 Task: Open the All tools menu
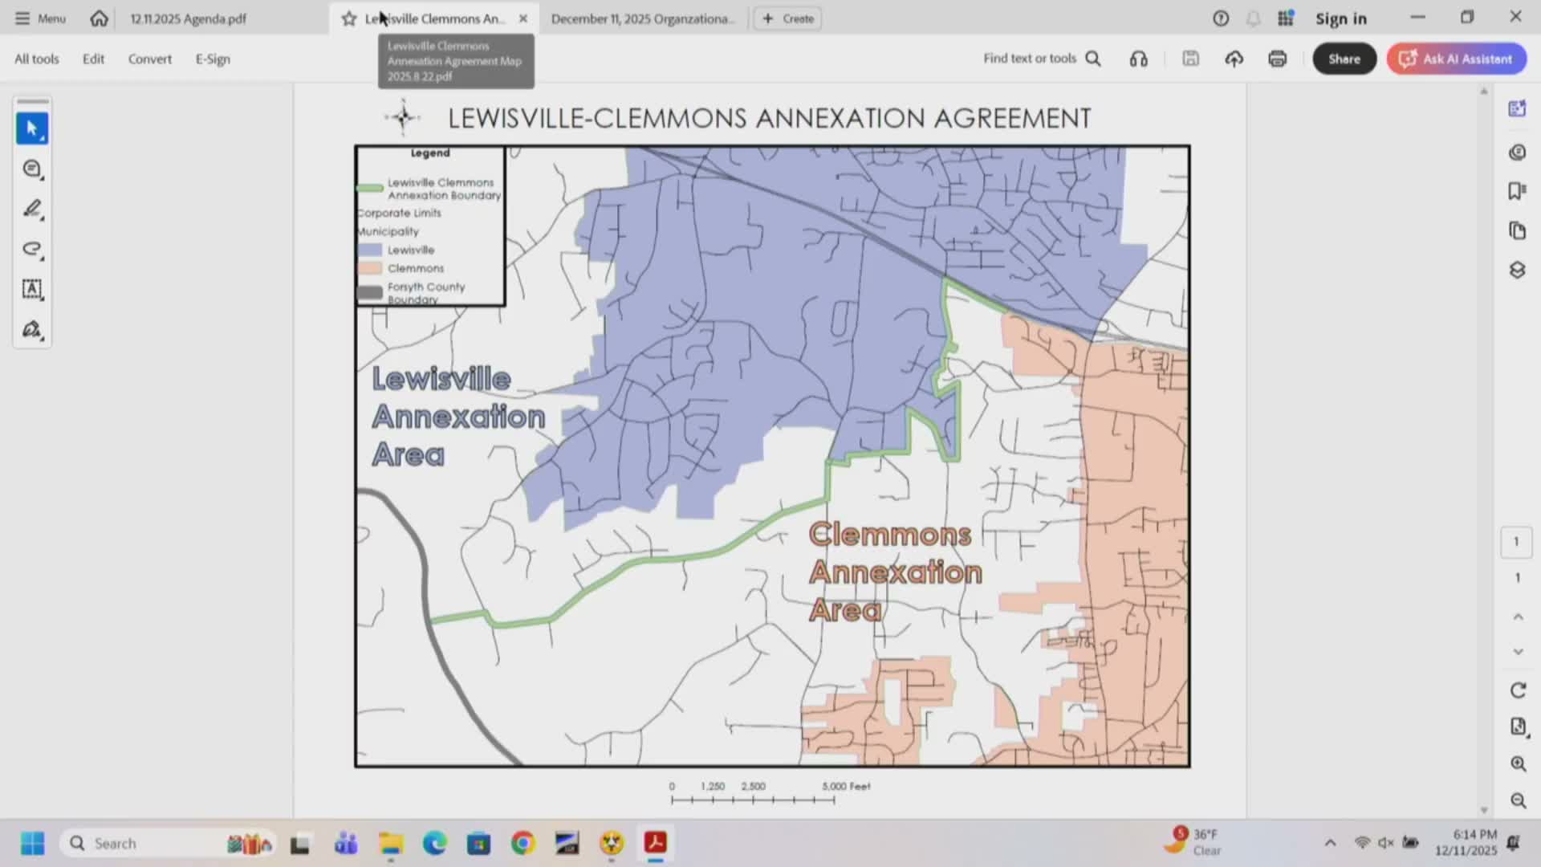click(36, 58)
